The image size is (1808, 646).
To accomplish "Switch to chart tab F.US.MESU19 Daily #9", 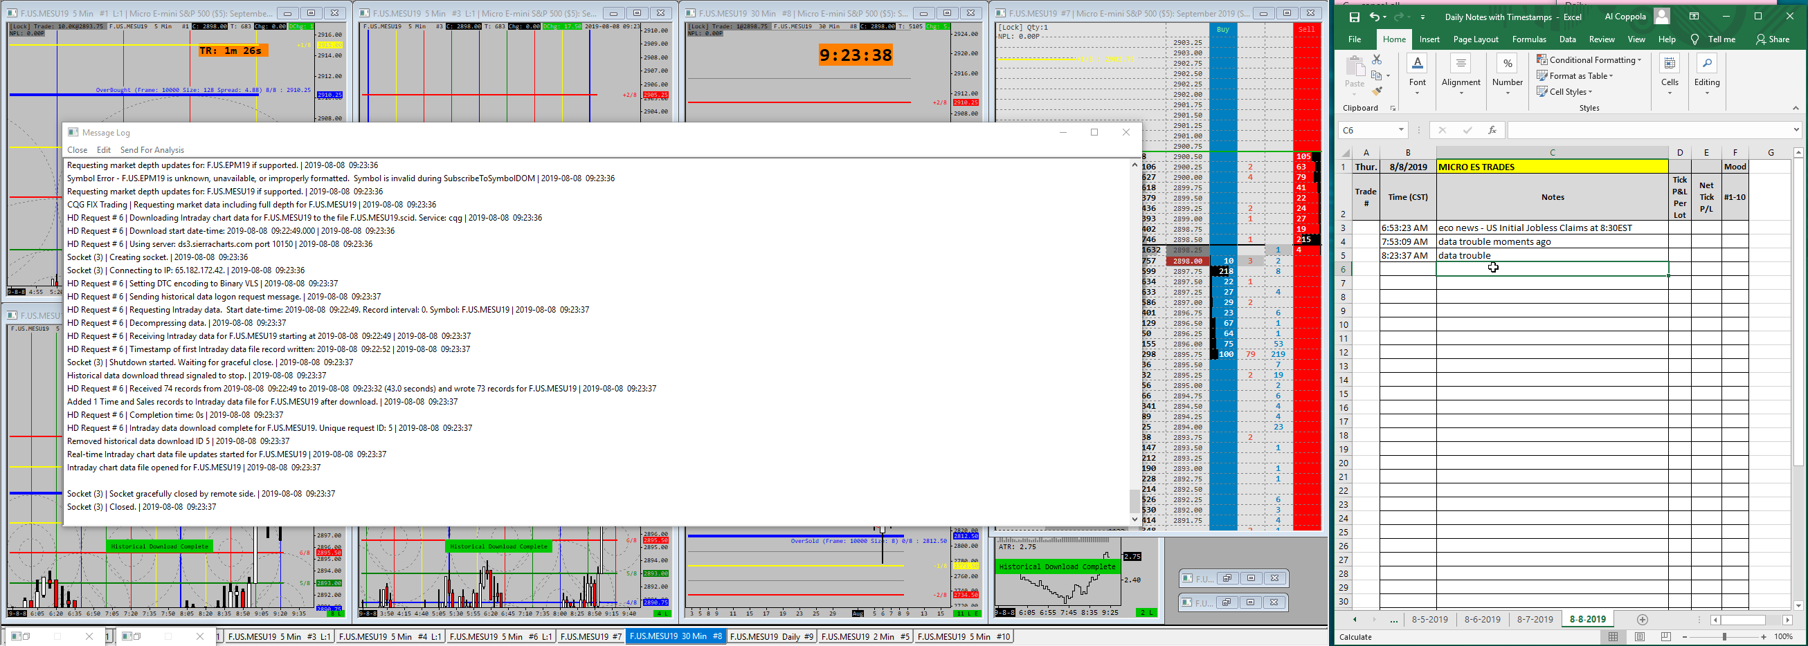I will pos(771,637).
